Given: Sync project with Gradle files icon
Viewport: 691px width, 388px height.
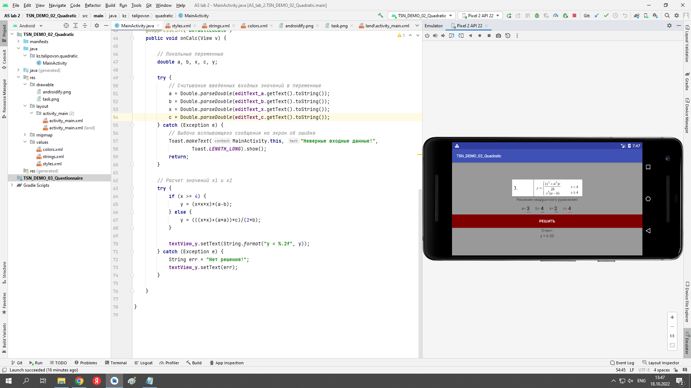Looking at the screenshot, I should tap(637, 15).
